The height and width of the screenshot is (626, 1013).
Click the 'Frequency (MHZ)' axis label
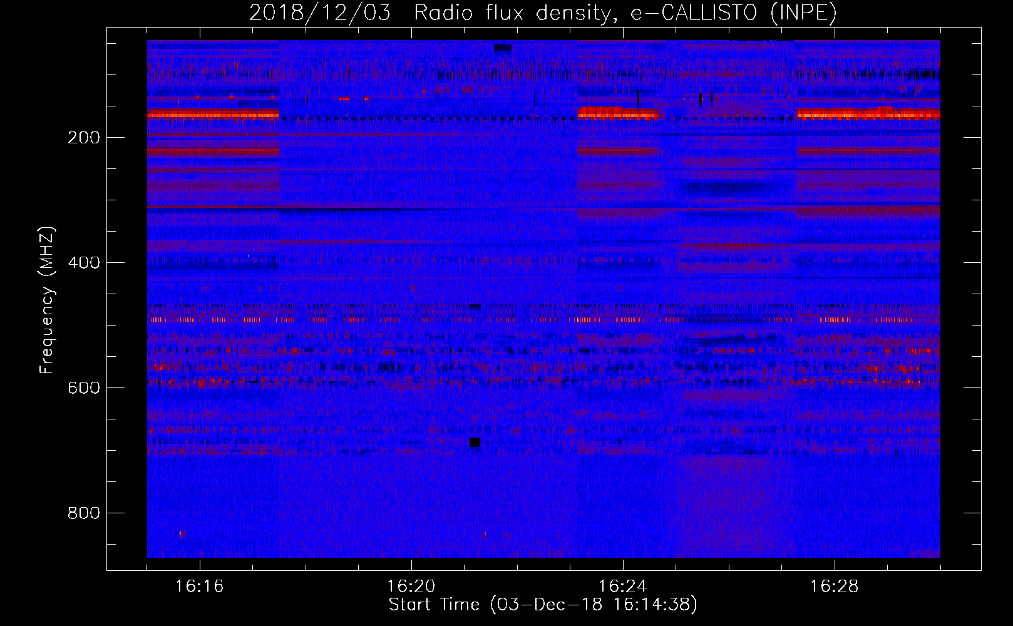point(46,300)
